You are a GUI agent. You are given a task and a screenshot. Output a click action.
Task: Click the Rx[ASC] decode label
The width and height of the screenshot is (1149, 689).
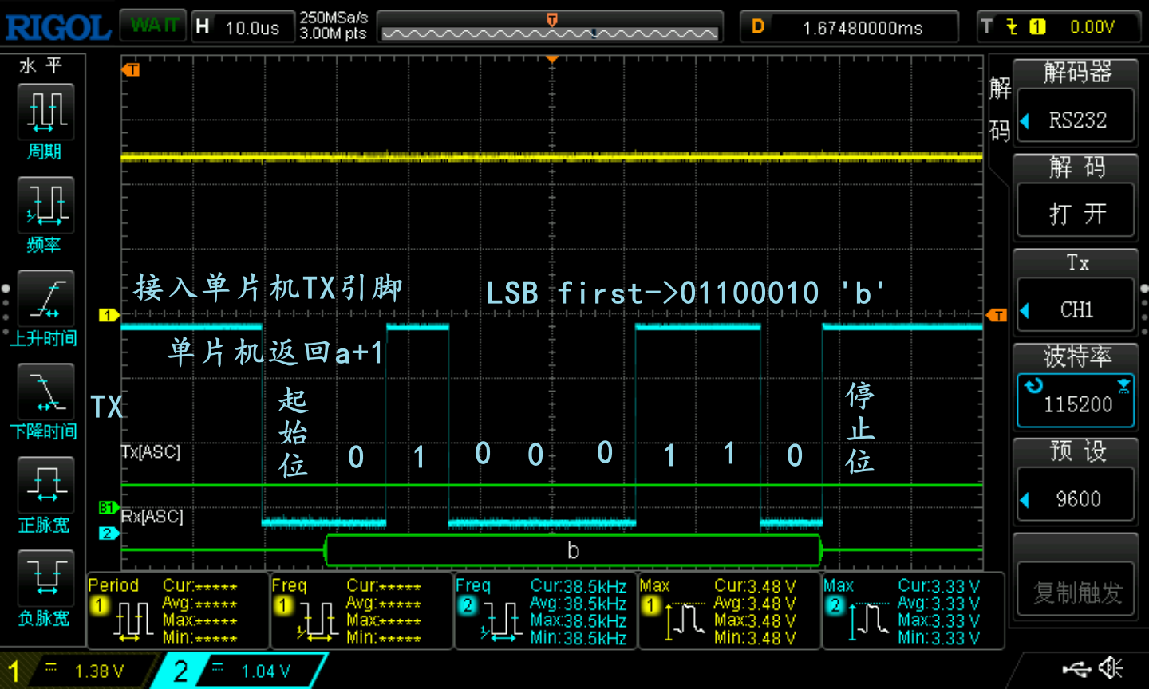pos(152,517)
